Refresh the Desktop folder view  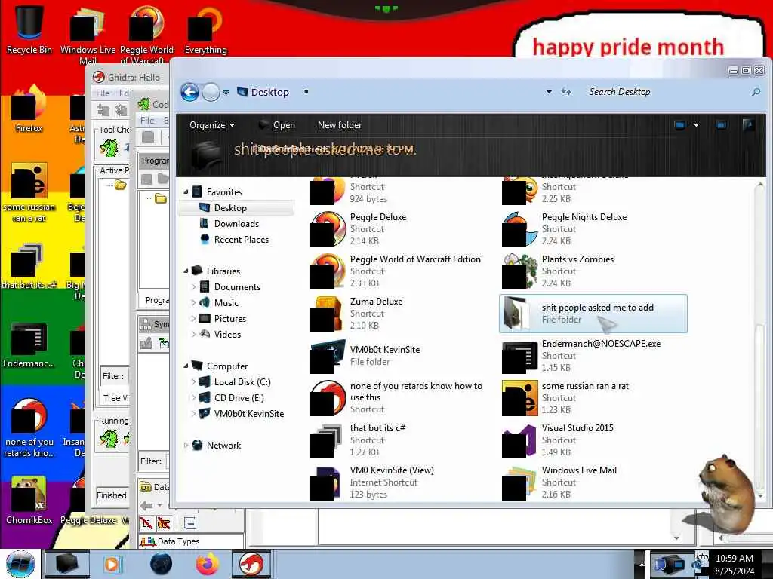(566, 92)
